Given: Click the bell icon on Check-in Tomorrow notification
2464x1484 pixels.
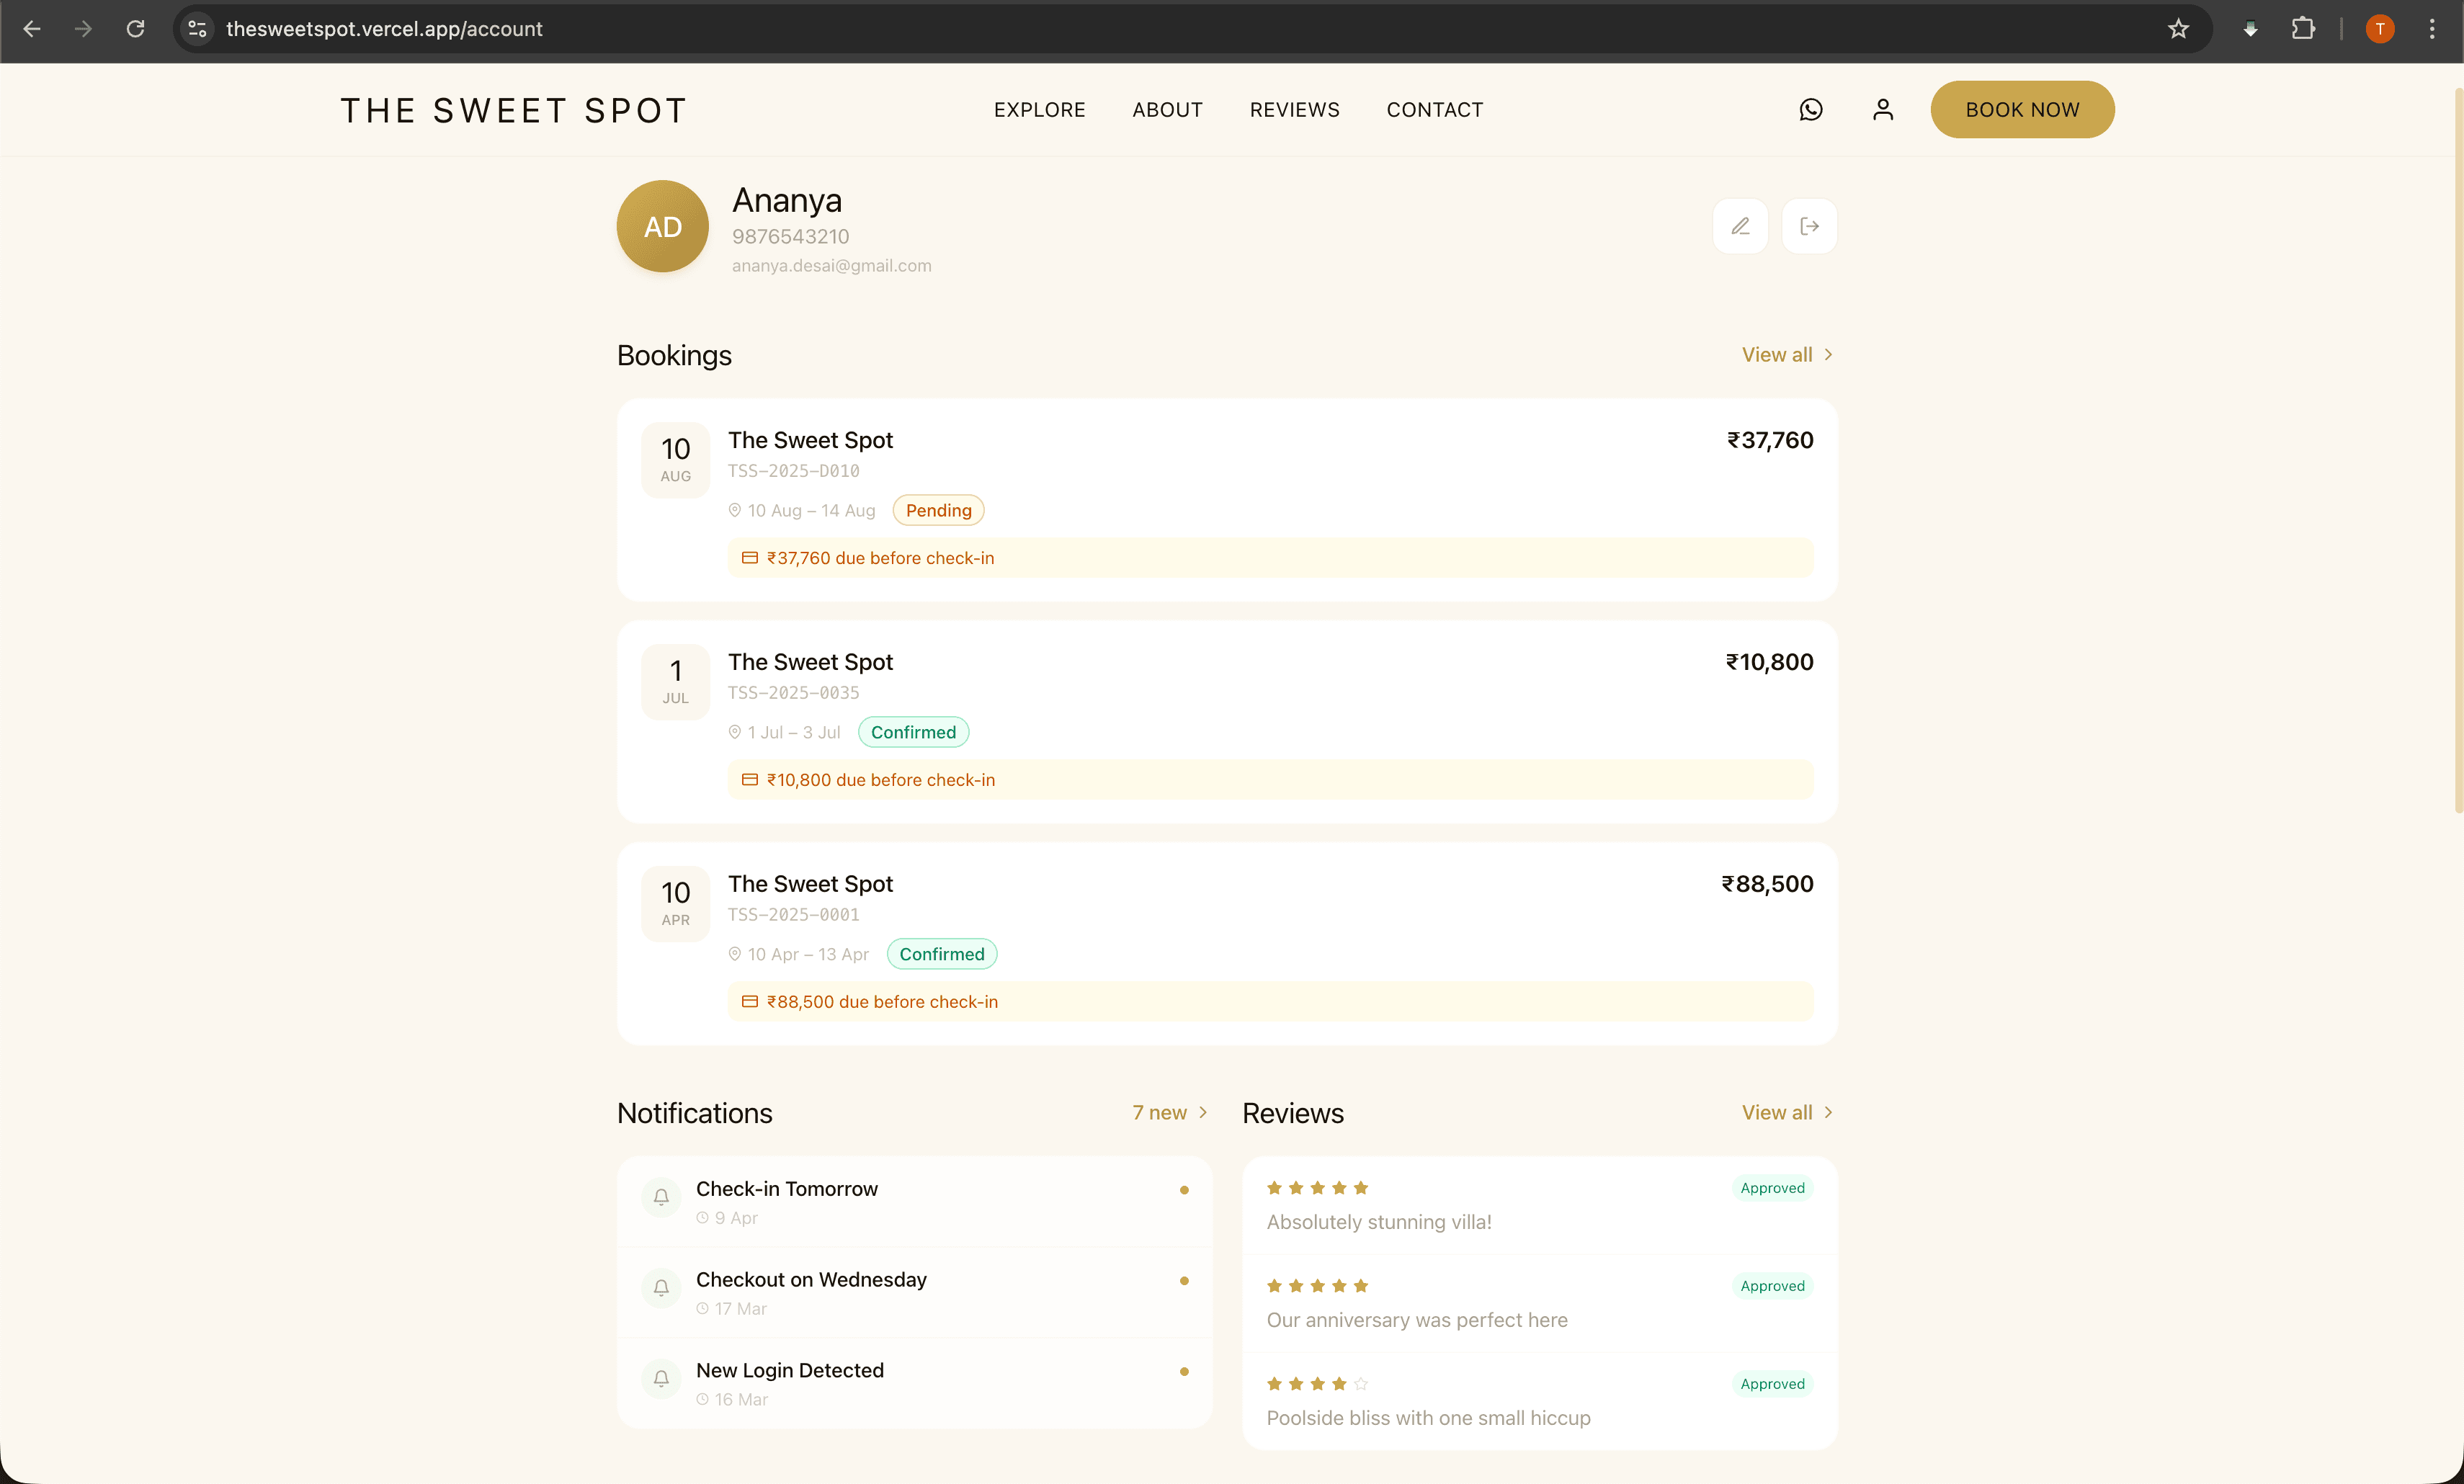Looking at the screenshot, I should [661, 1197].
